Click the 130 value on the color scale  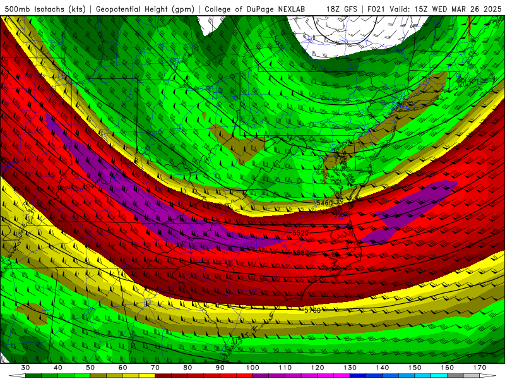point(350,368)
